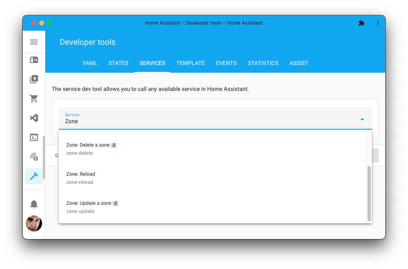Open the Media Browser from the sidebar
408x269 pixels.
[x=34, y=79]
